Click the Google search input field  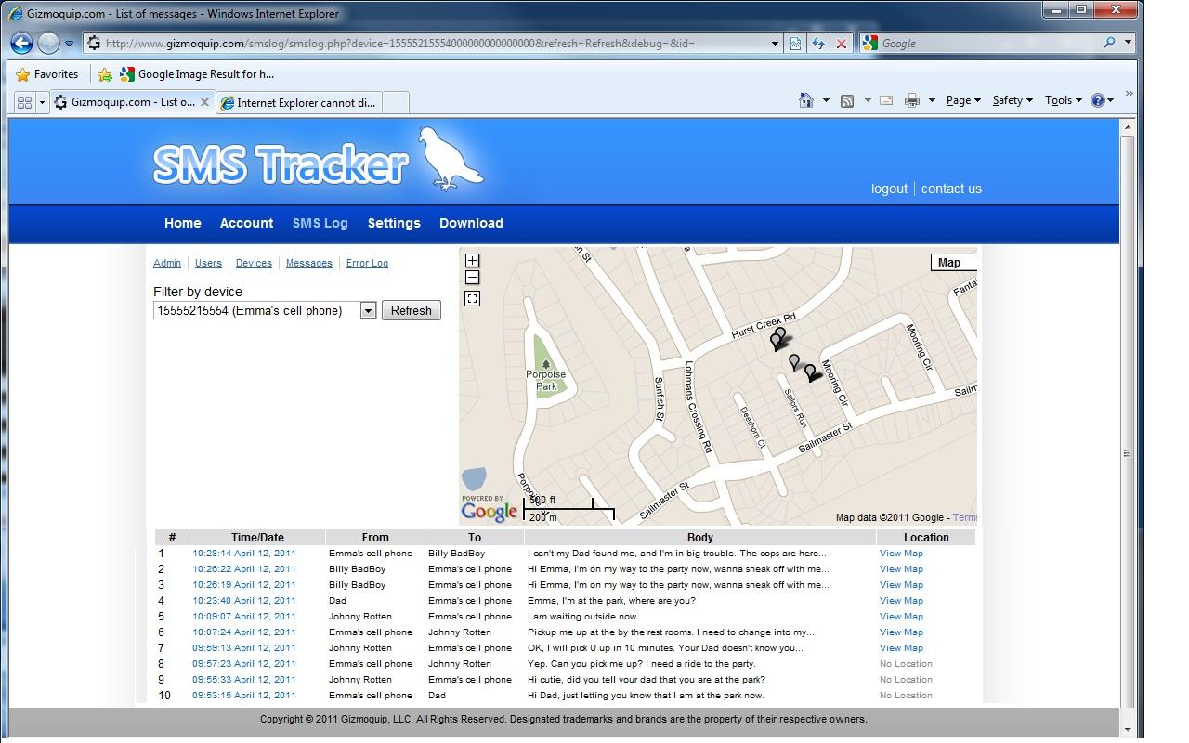(987, 43)
